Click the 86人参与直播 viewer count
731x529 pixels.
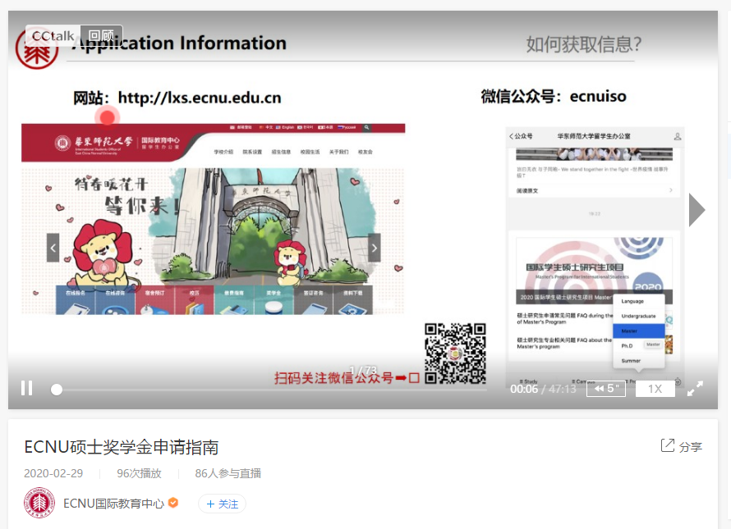pos(228,473)
